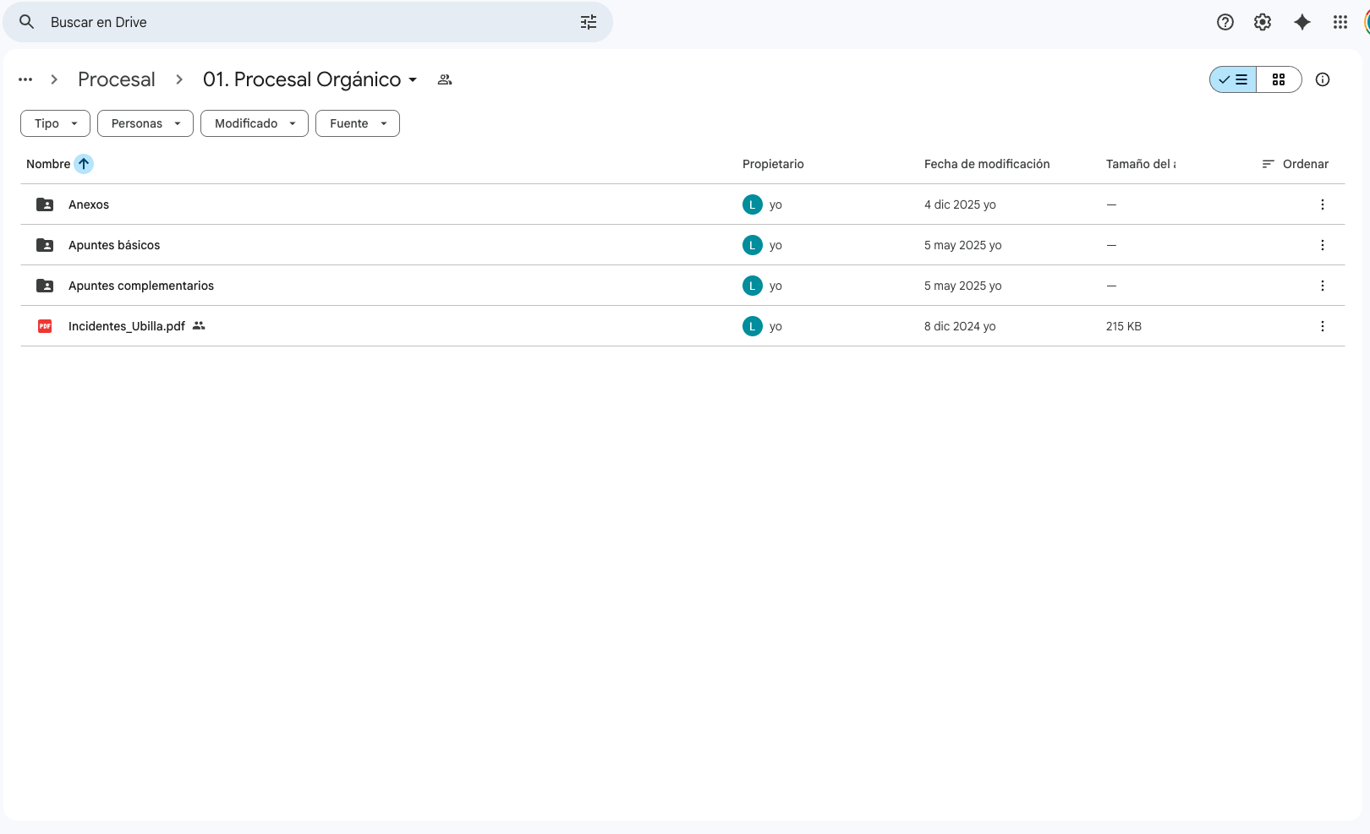Reverse the Nombre sort direction arrow
Viewport: 1370px width, 834px height.
84,164
